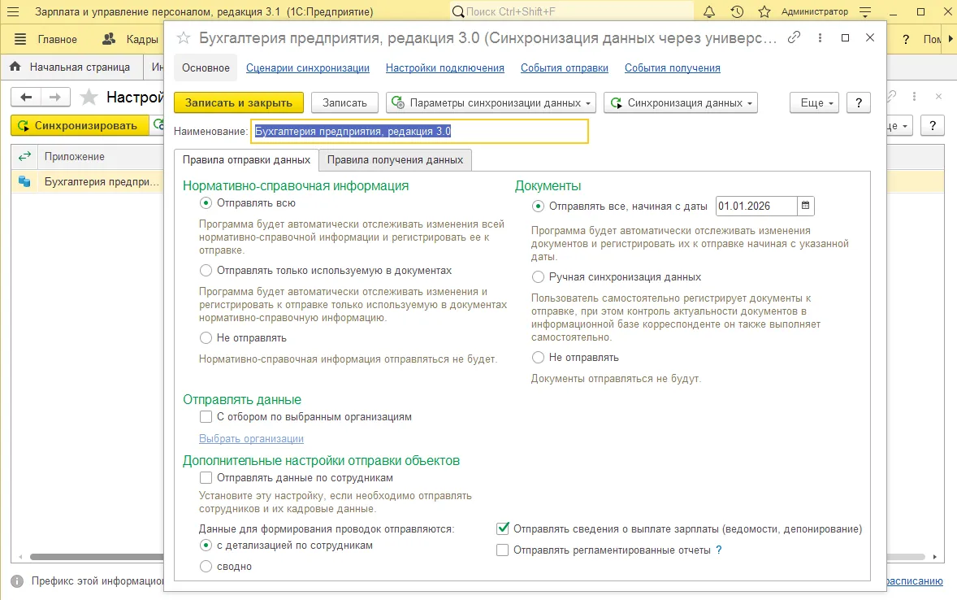Open sections panel menu icon near Главное

20,39
